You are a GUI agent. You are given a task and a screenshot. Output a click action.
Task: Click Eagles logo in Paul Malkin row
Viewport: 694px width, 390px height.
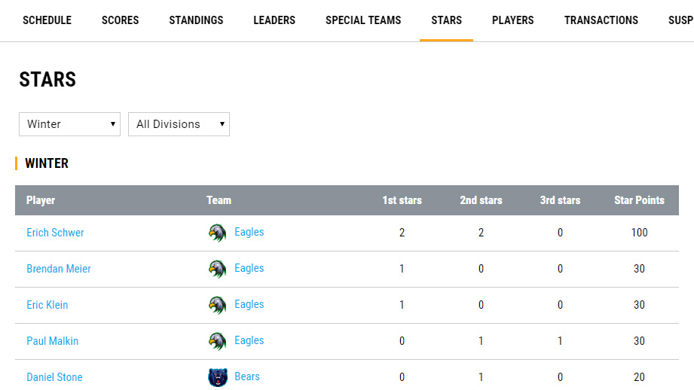point(217,341)
